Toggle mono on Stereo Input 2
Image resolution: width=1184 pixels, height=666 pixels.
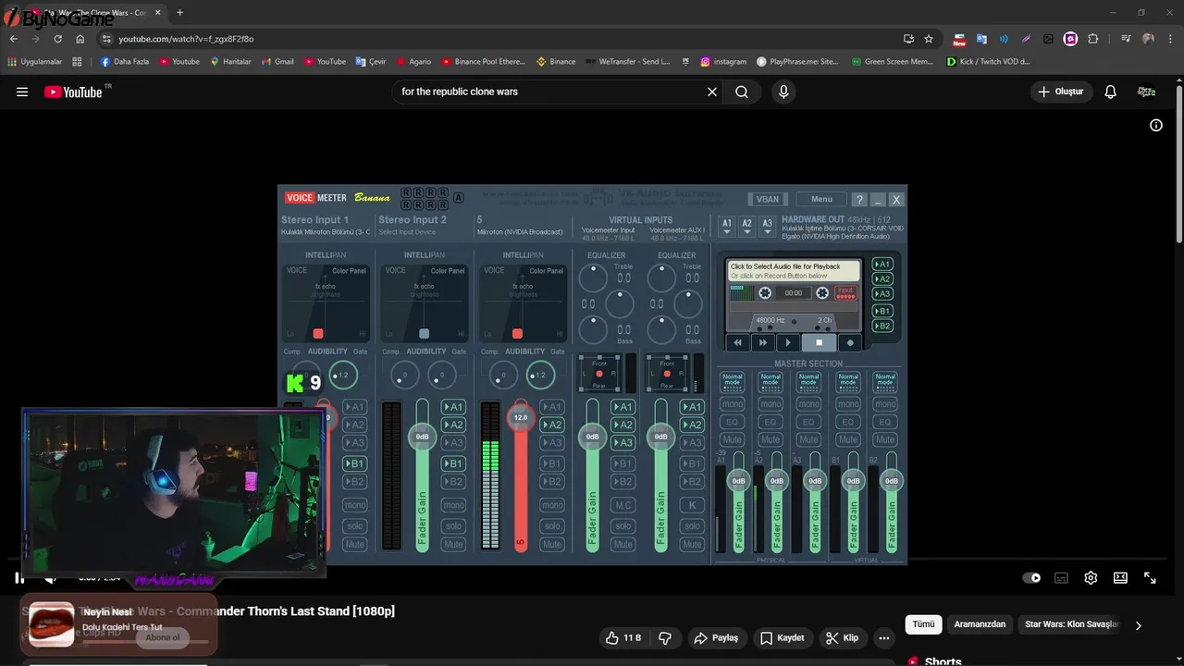(453, 505)
